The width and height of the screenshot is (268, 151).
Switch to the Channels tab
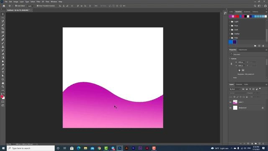[239, 85]
